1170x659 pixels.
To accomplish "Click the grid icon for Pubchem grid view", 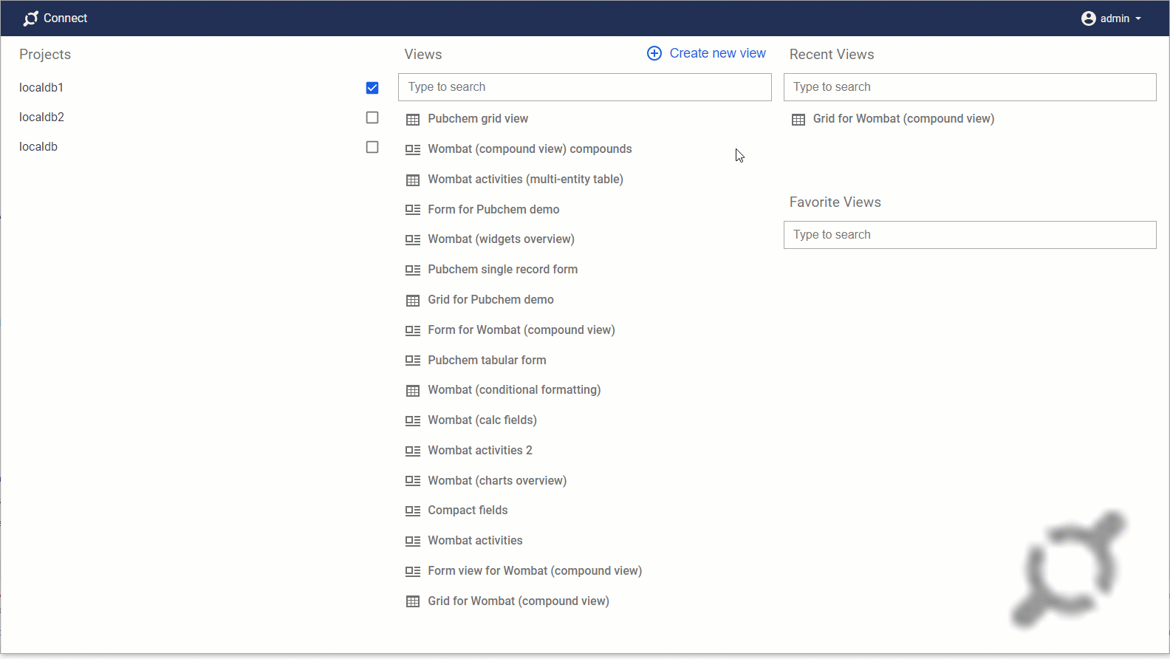I will tap(413, 119).
